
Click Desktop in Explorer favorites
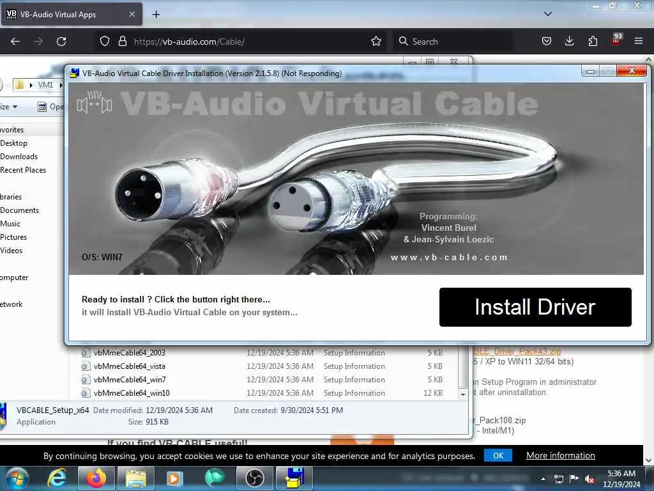(14, 143)
